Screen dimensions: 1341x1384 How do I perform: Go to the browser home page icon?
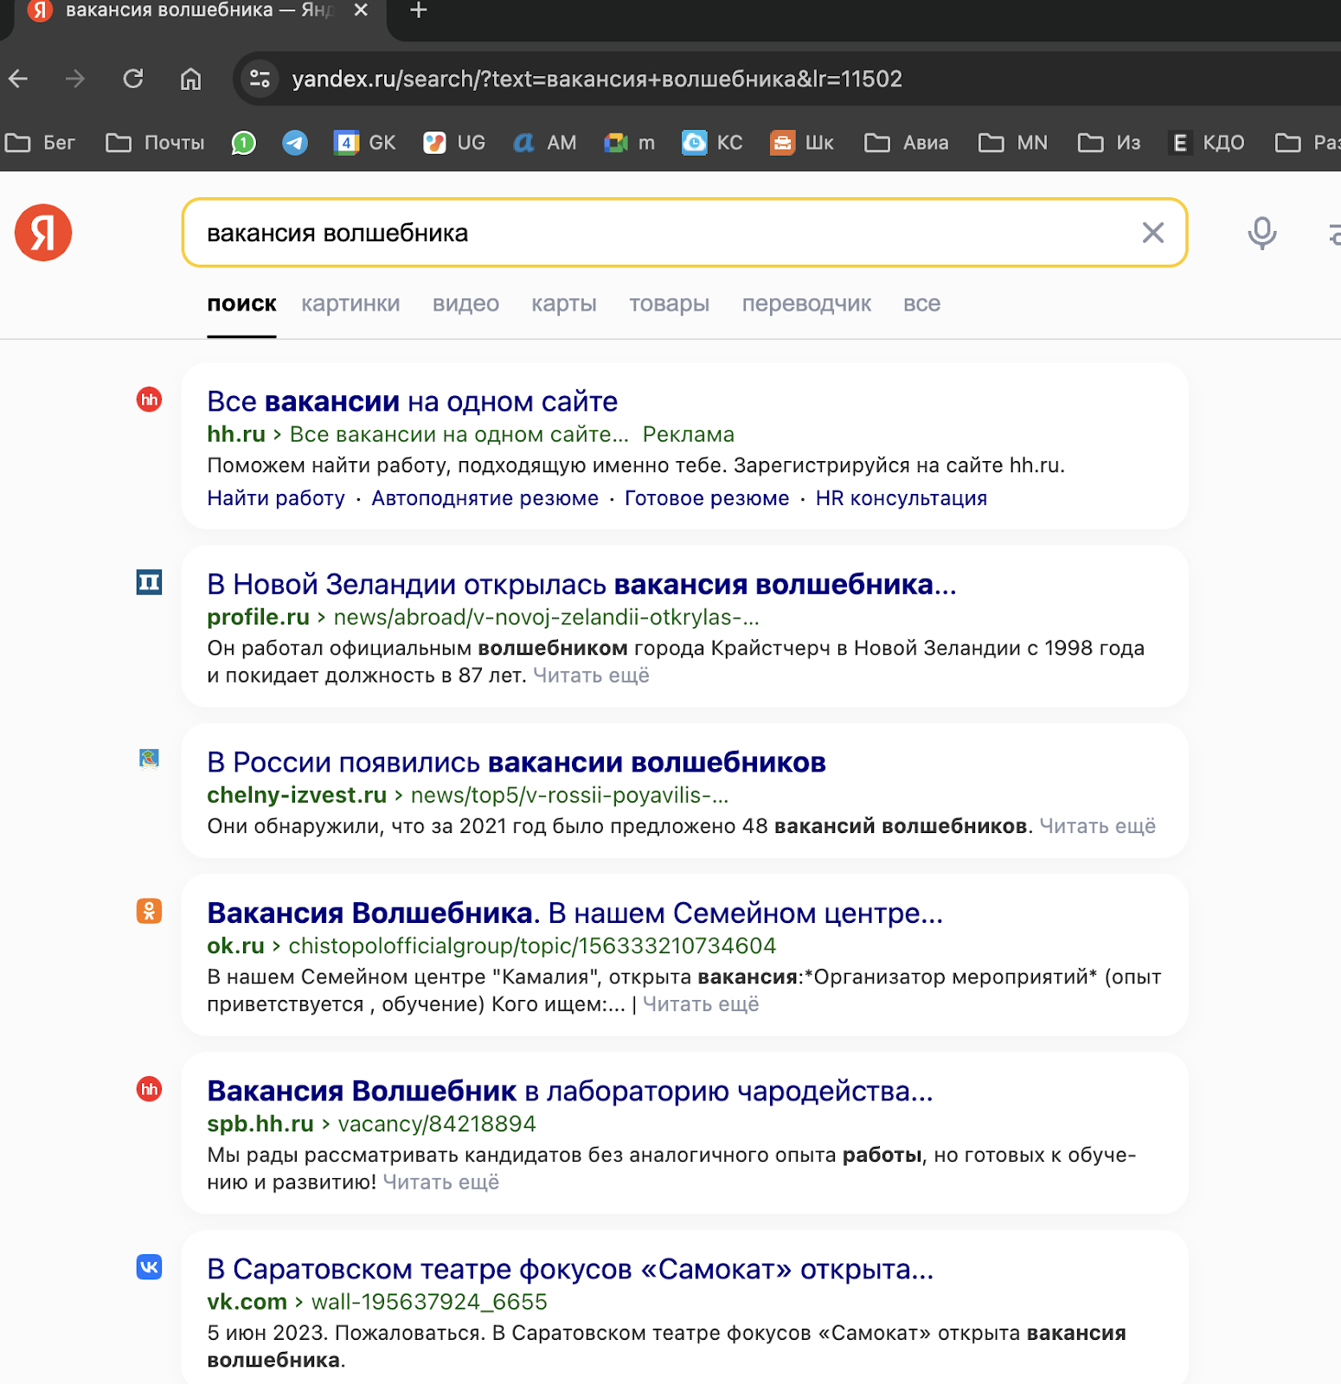tap(190, 80)
